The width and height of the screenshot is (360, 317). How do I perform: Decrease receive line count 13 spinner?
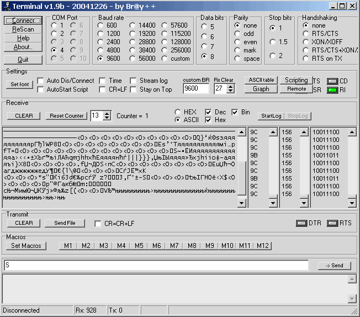pos(107,118)
